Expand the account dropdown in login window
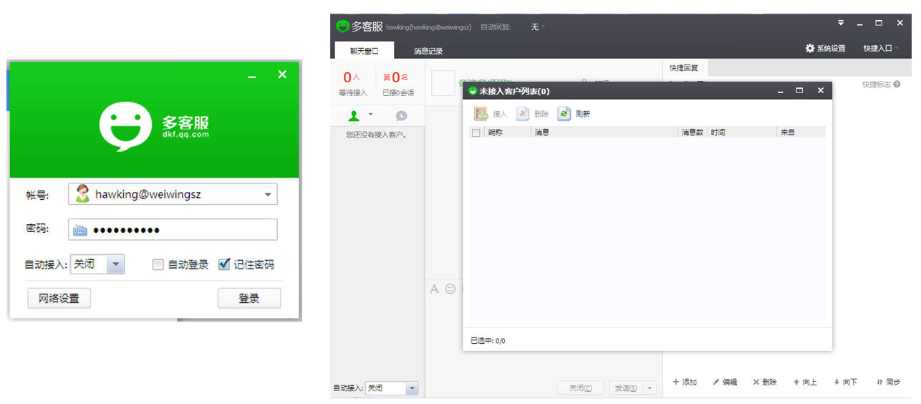This screenshot has width=921, height=404. tap(268, 194)
